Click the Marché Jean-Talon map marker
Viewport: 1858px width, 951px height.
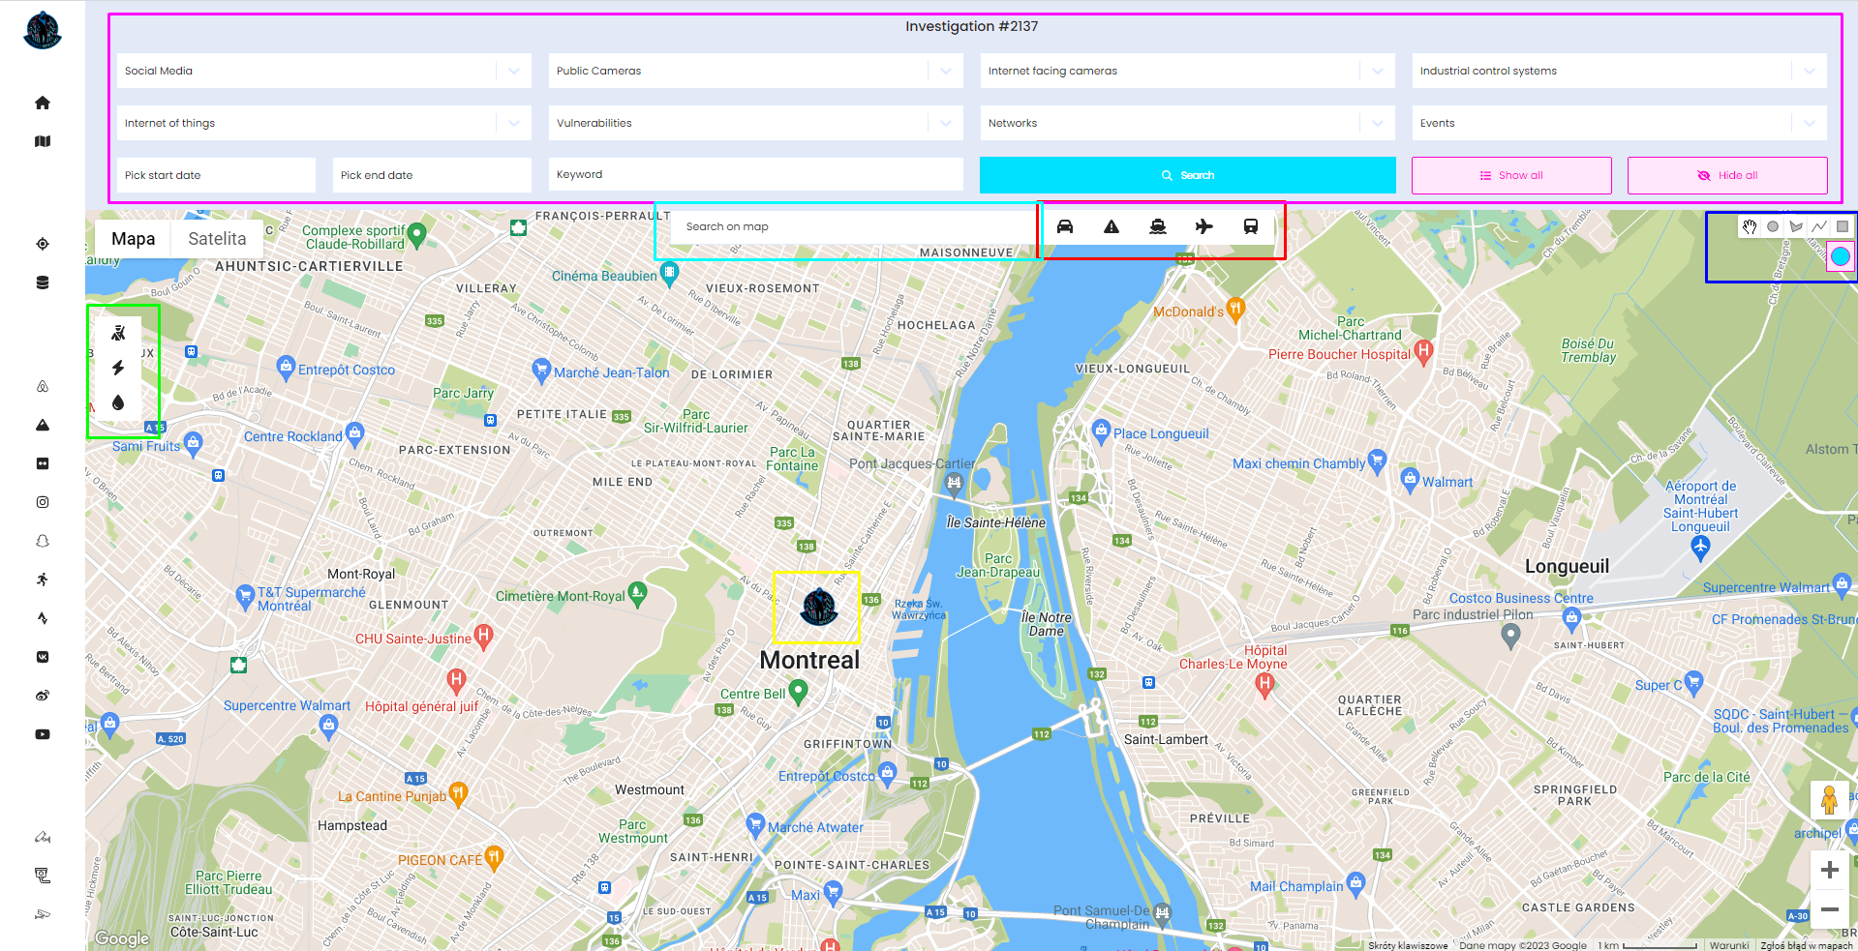coord(541,370)
